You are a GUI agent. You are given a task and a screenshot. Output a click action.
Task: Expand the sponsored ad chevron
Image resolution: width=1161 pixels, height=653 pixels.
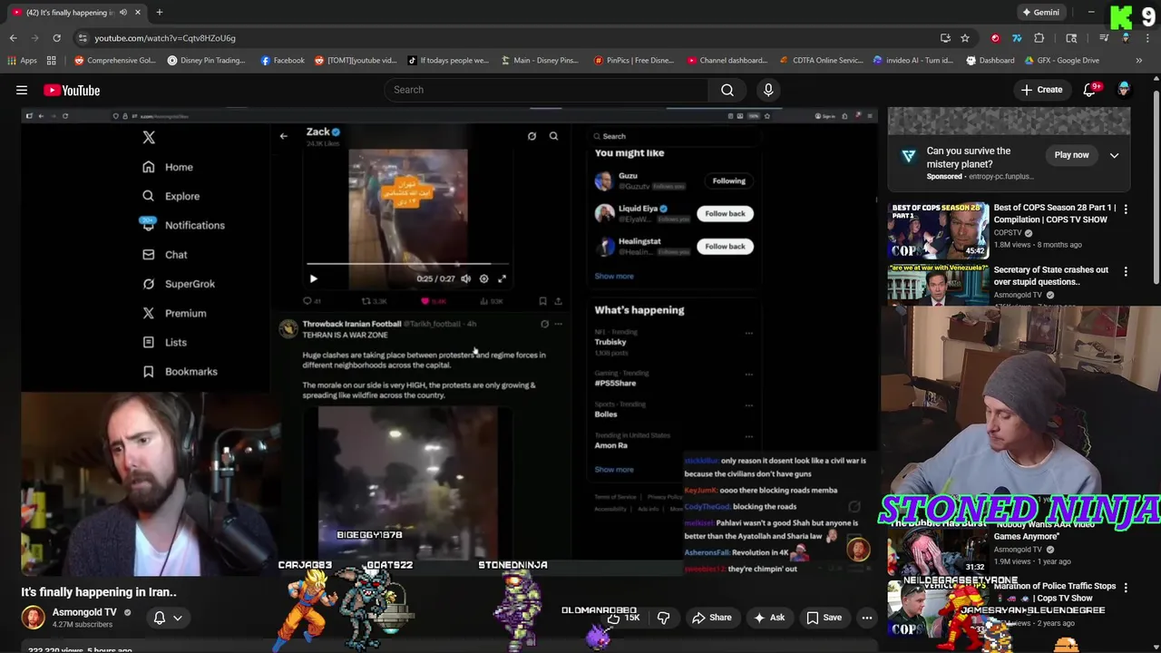pyautogui.click(x=1114, y=155)
